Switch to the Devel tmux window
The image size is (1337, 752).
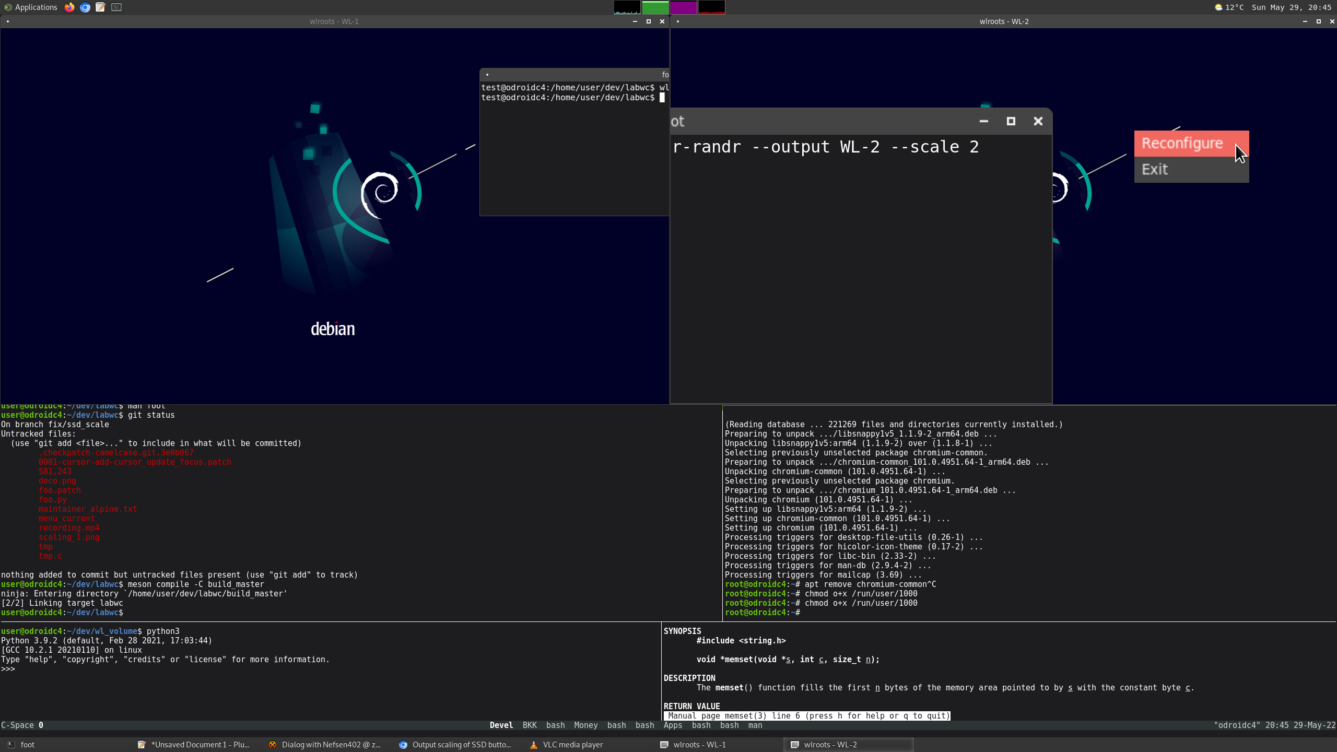500,725
